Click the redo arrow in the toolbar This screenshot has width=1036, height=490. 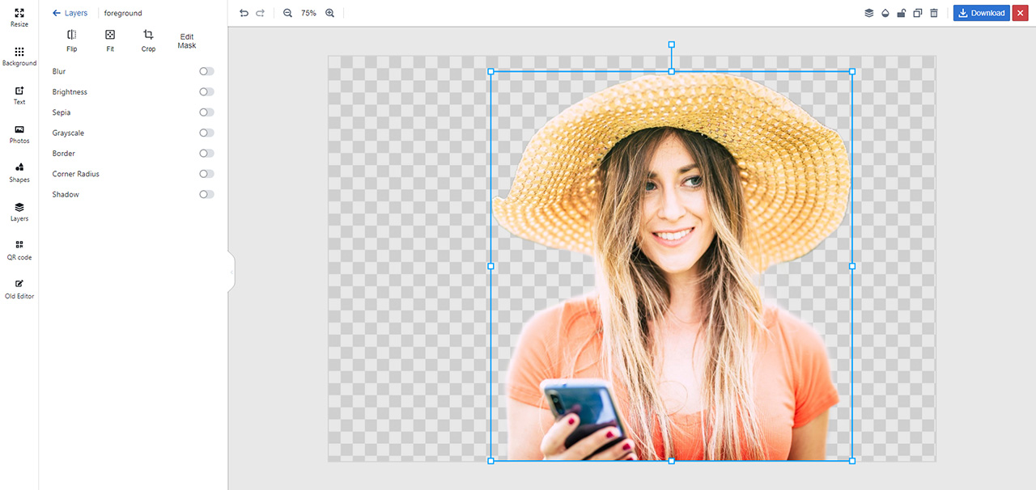coord(260,13)
